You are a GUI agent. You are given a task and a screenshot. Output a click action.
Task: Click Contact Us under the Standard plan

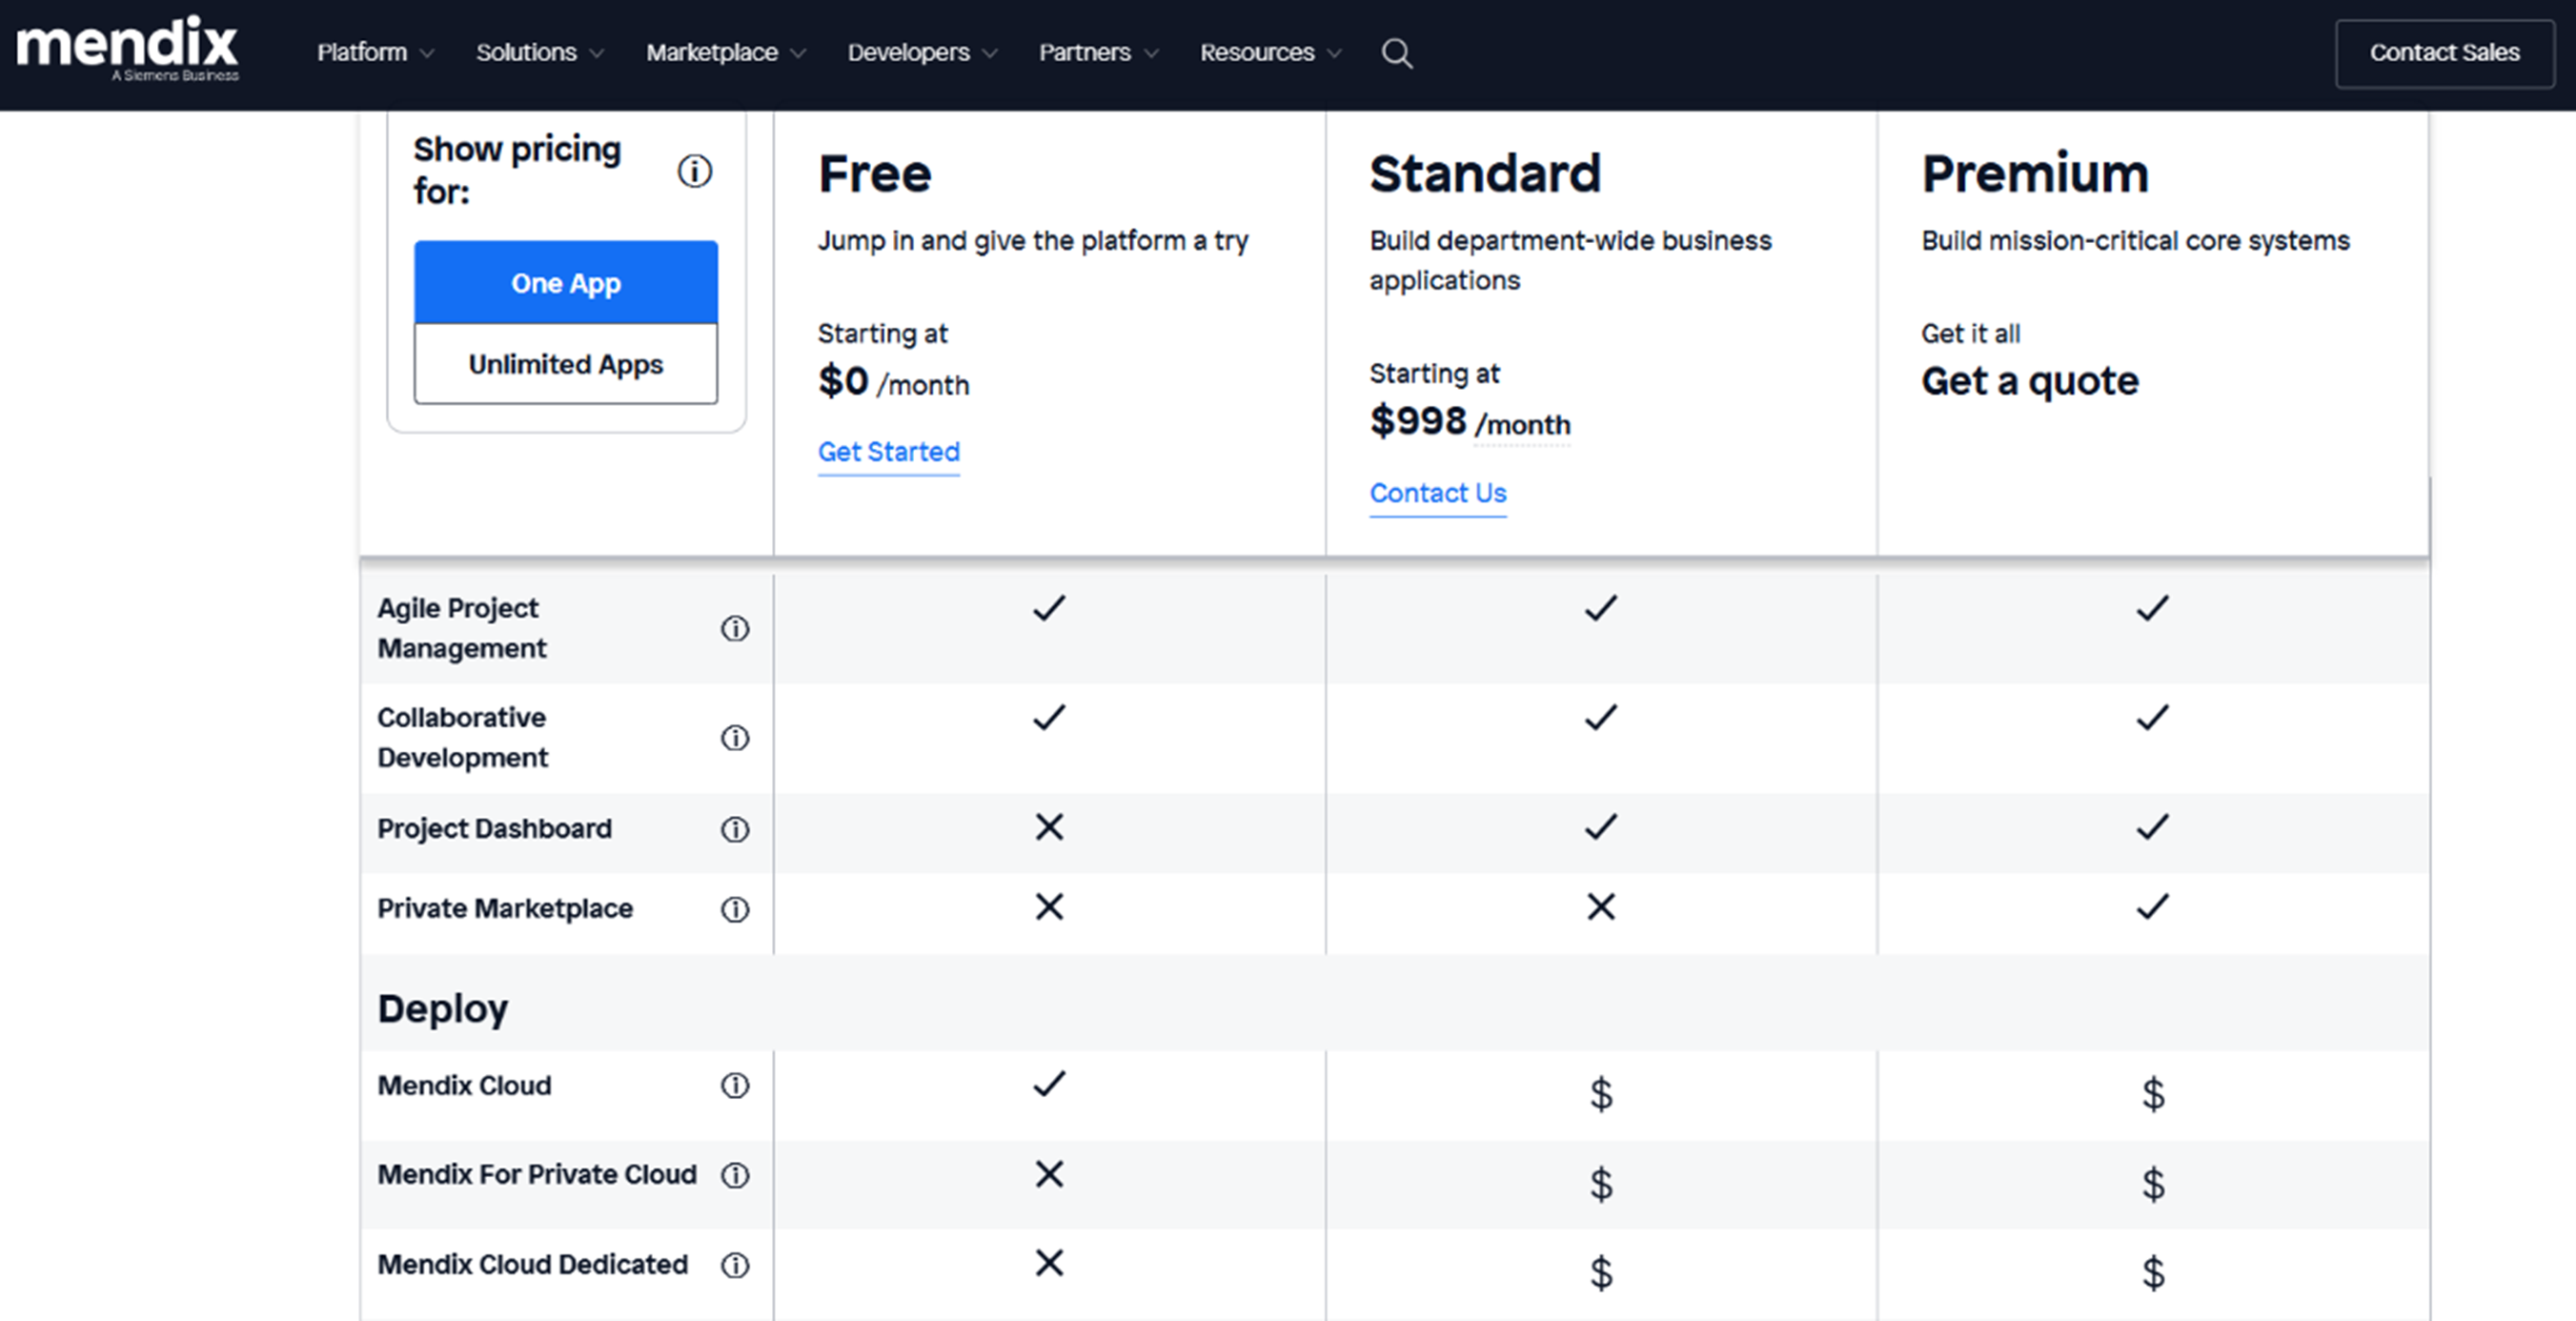pos(1438,493)
